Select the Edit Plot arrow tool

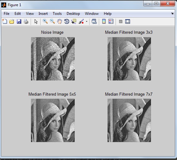tap(36, 22)
